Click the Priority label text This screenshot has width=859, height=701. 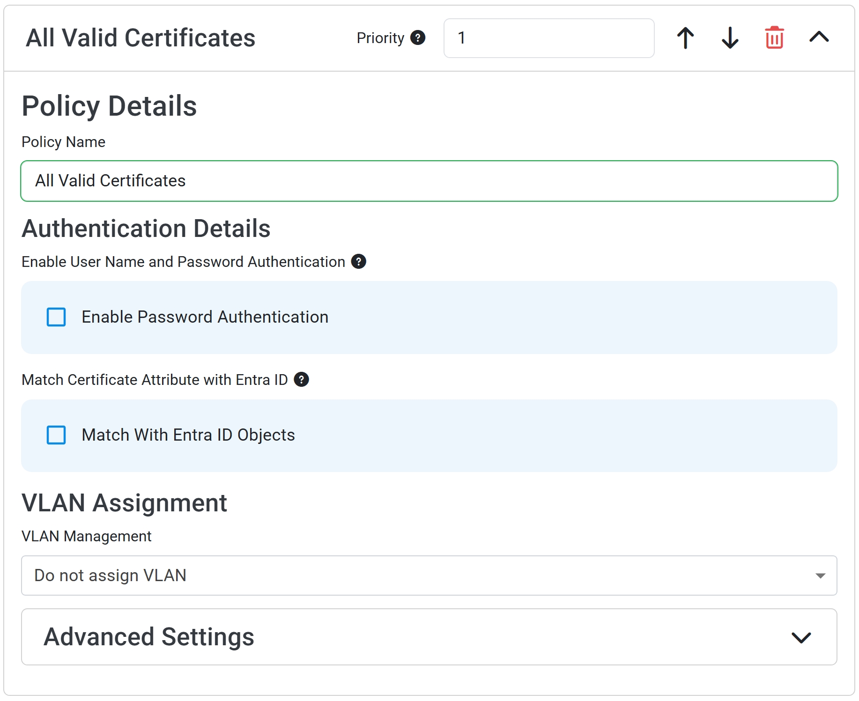click(380, 38)
